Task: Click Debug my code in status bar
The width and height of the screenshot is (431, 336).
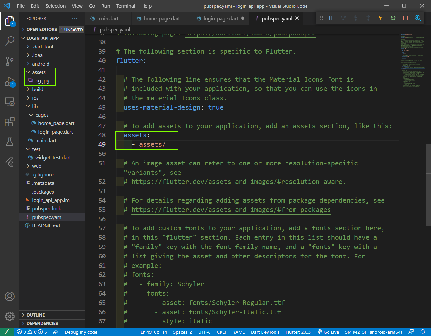Action: pyautogui.click(x=81, y=332)
